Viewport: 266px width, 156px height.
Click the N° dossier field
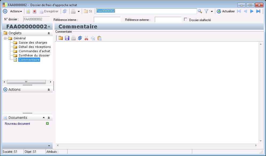pos(36,19)
